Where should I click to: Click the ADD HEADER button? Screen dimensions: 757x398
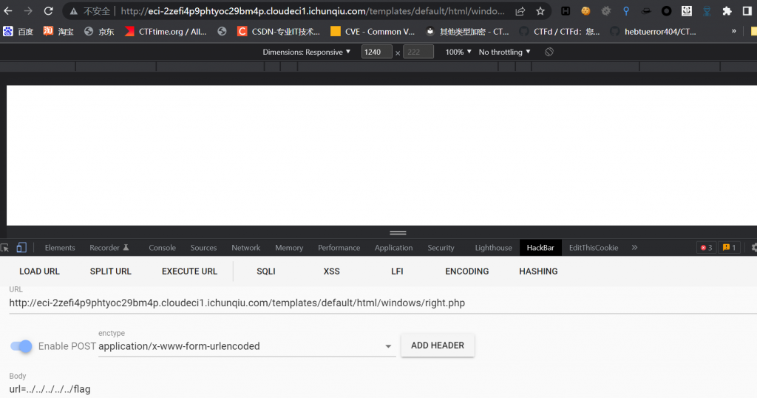pos(438,345)
